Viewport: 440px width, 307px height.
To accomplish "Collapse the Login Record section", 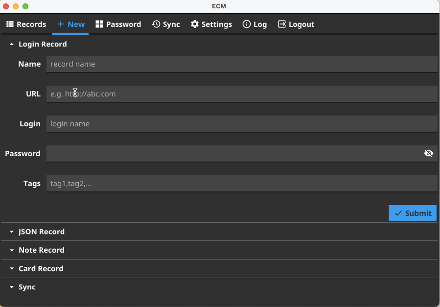I will click(x=12, y=45).
